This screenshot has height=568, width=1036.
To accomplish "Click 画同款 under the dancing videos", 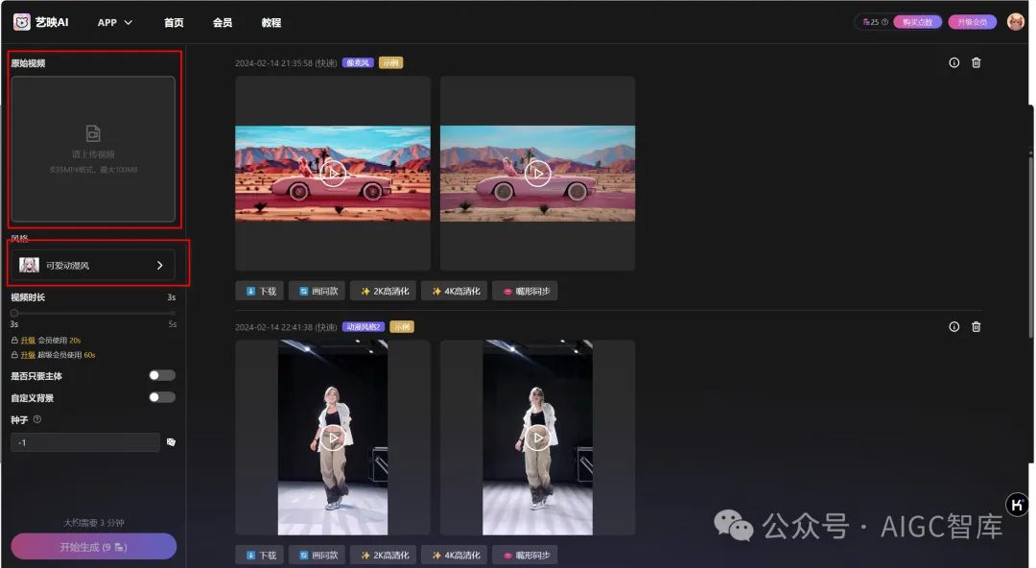I will [x=317, y=555].
